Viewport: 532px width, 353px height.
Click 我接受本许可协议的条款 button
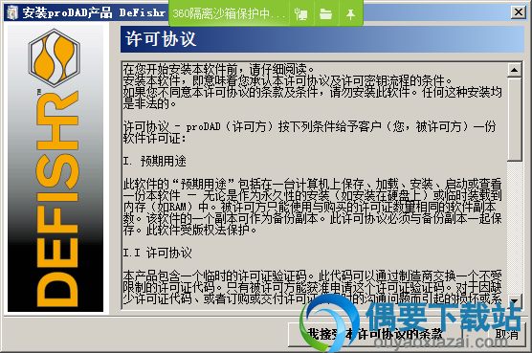[x=374, y=335]
